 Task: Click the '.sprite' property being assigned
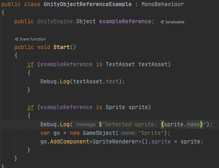(161, 141)
